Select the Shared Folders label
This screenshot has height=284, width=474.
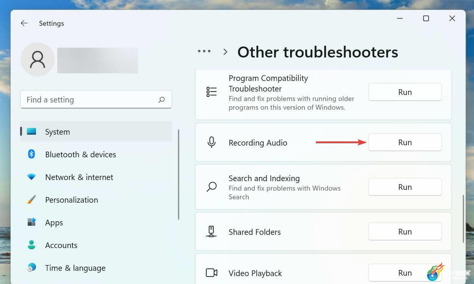point(254,232)
